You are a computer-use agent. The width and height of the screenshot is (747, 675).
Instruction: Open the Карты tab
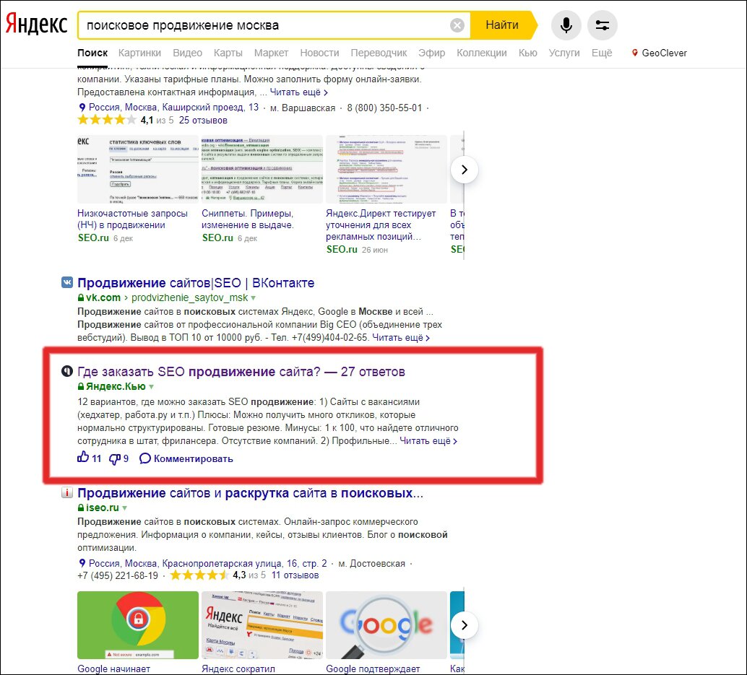[228, 53]
